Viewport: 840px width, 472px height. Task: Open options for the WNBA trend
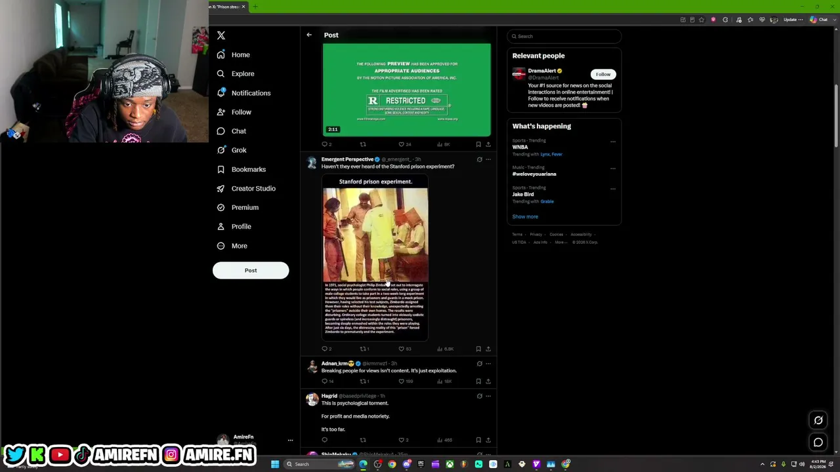(x=613, y=142)
